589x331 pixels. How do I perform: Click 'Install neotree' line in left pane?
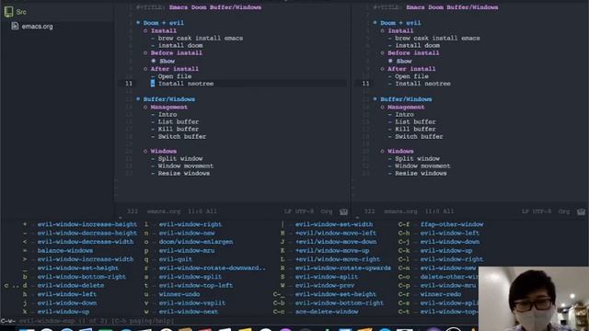(x=186, y=84)
